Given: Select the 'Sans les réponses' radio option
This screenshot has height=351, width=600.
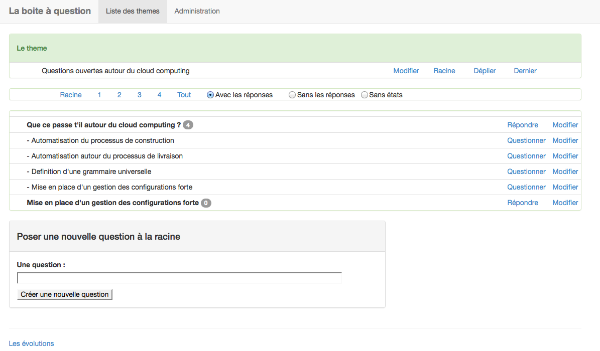Looking at the screenshot, I should [292, 95].
